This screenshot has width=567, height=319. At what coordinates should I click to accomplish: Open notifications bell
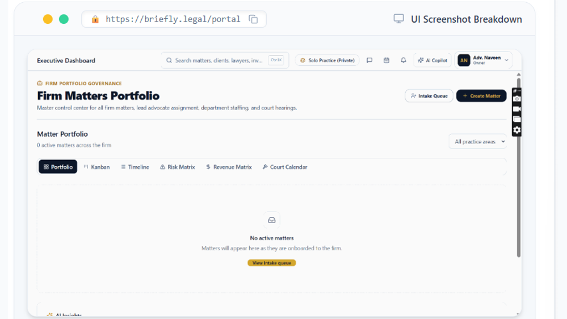[x=403, y=60]
